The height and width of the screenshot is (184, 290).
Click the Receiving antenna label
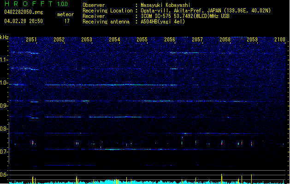[x=106, y=22]
